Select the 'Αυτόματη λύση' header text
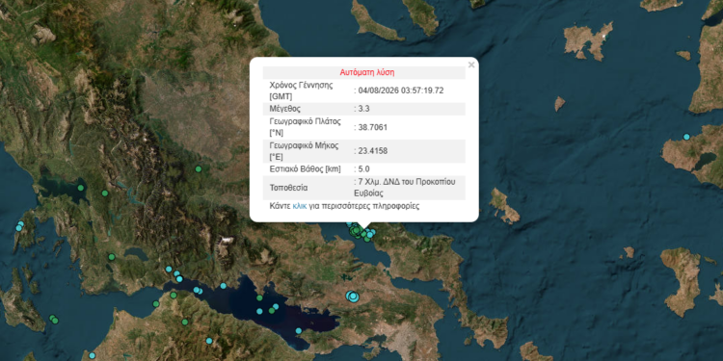Viewport: 723px width, 361px height. [x=367, y=72]
